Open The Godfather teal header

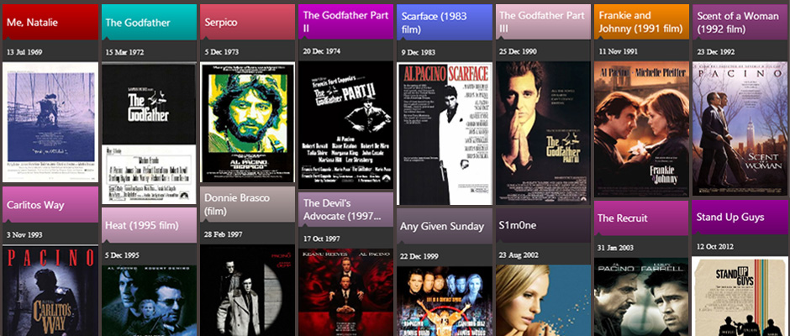(x=149, y=22)
